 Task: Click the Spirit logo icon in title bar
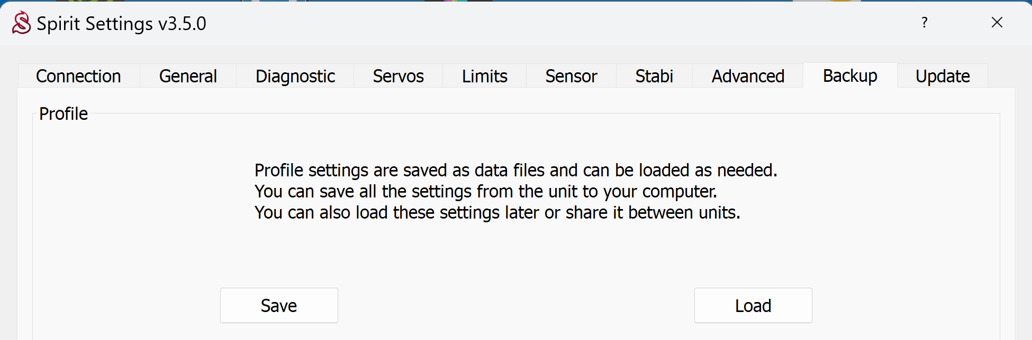tap(22, 23)
